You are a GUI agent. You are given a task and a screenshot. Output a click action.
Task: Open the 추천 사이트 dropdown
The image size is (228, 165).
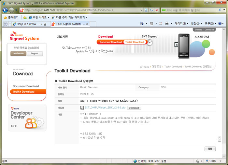(39, 18)
